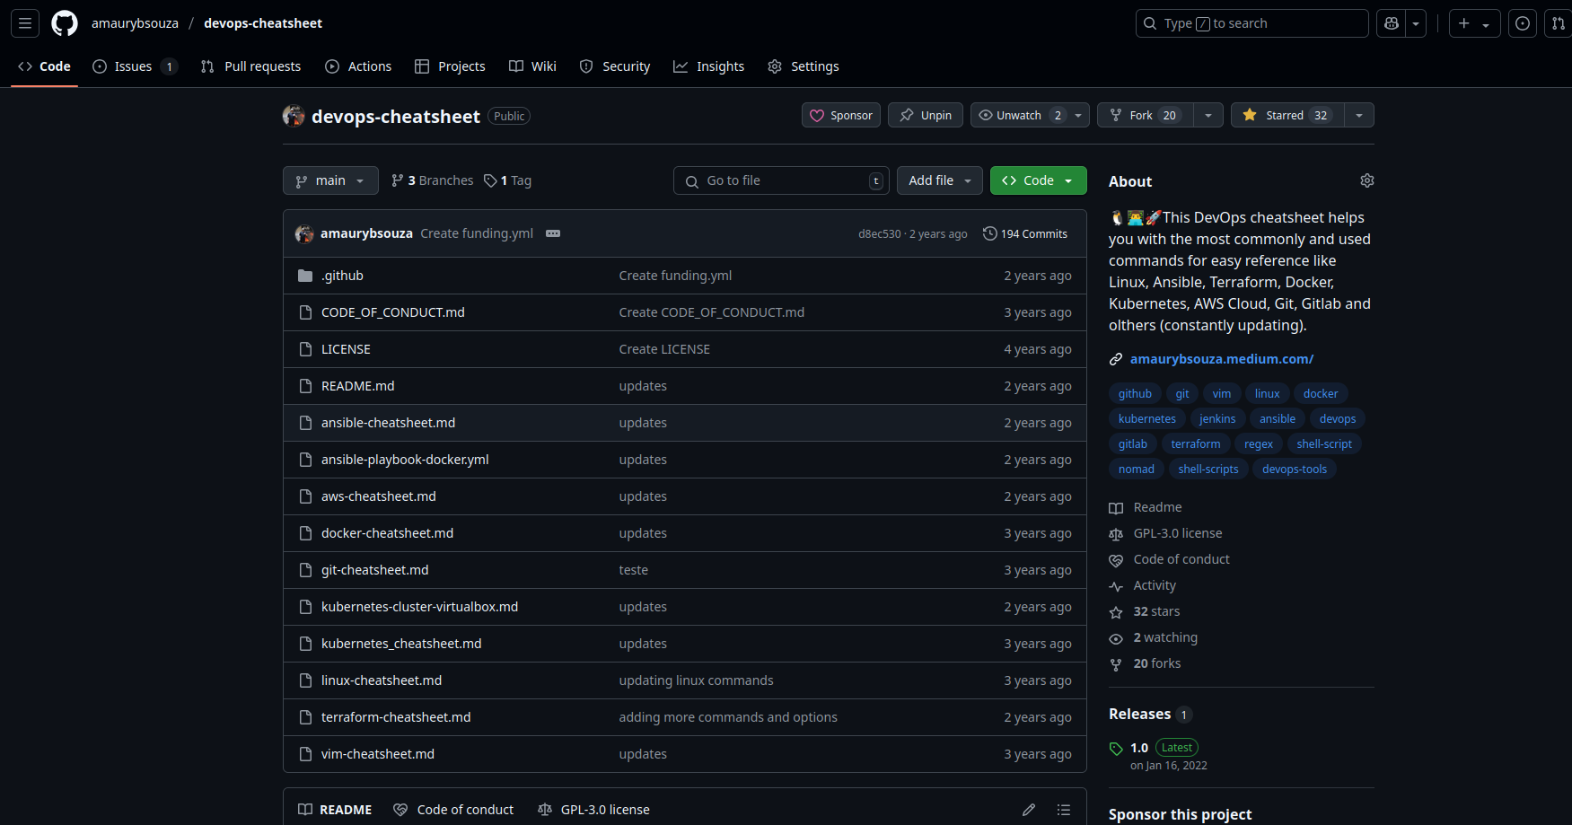View the 1 Tag link

(507, 180)
